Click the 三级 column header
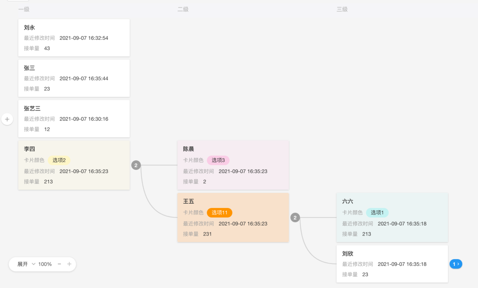Screen dimensions: 478x288 point(342,9)
